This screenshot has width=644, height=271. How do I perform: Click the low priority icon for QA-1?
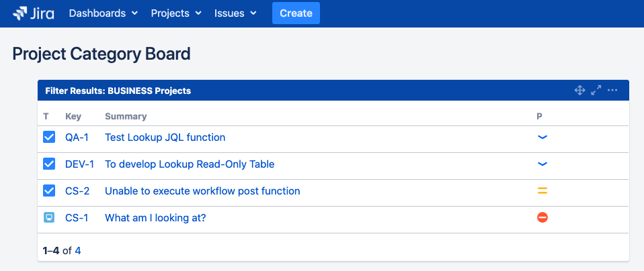pyautogui.click(x=542, y=138)
